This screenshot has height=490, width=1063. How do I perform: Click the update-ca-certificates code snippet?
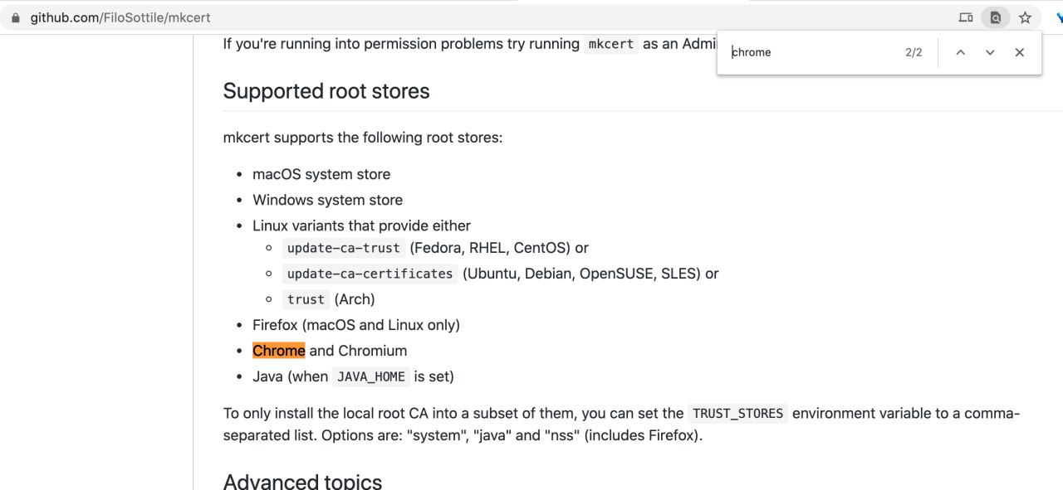(x=370, y=274)
